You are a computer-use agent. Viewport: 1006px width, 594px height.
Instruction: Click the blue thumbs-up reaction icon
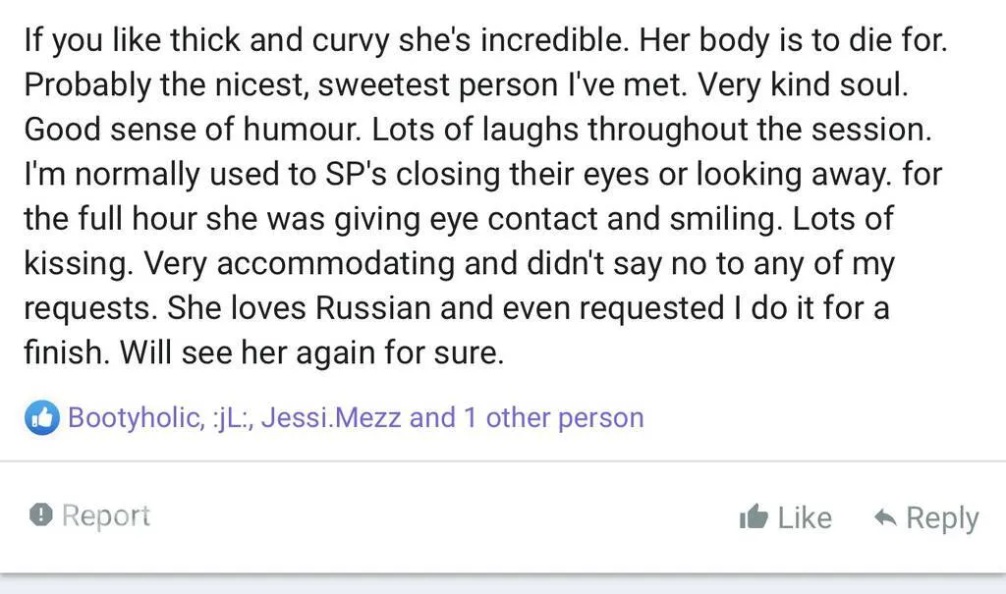pyautogui.click(x=41, y=417)
